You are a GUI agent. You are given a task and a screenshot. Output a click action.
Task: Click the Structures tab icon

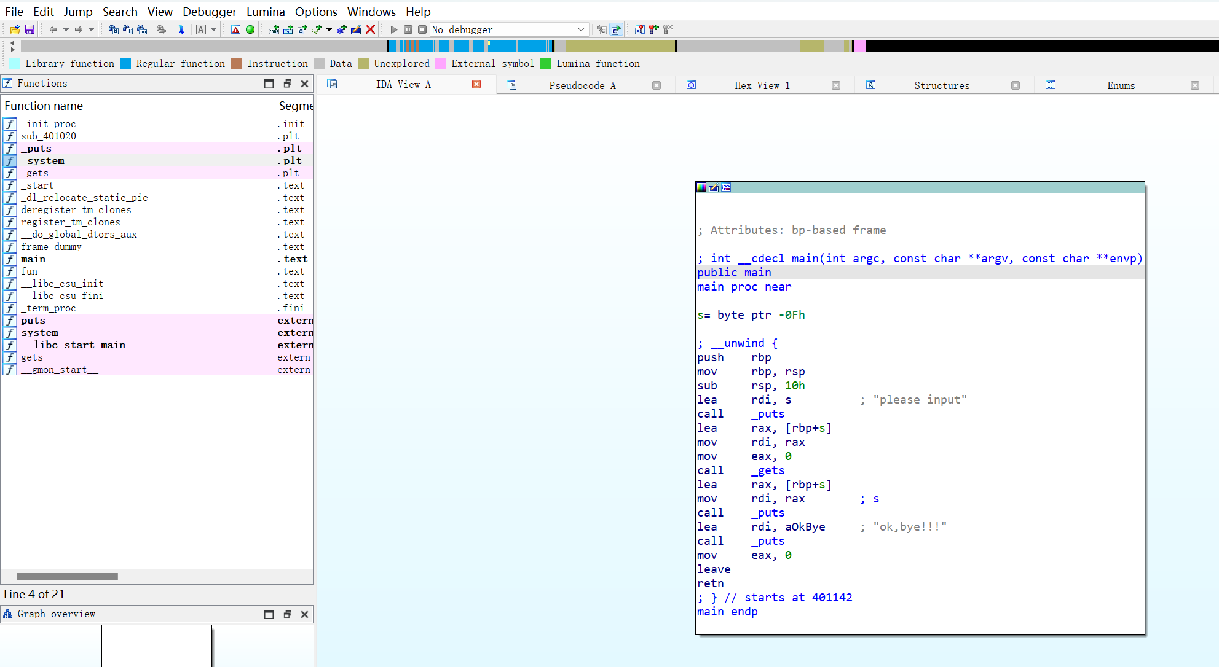point(871,85)
